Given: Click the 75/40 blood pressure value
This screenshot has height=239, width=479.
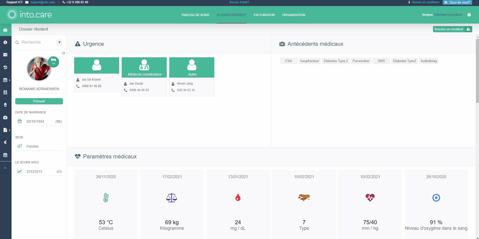Looking at the screenshot, I should [370, 222].
